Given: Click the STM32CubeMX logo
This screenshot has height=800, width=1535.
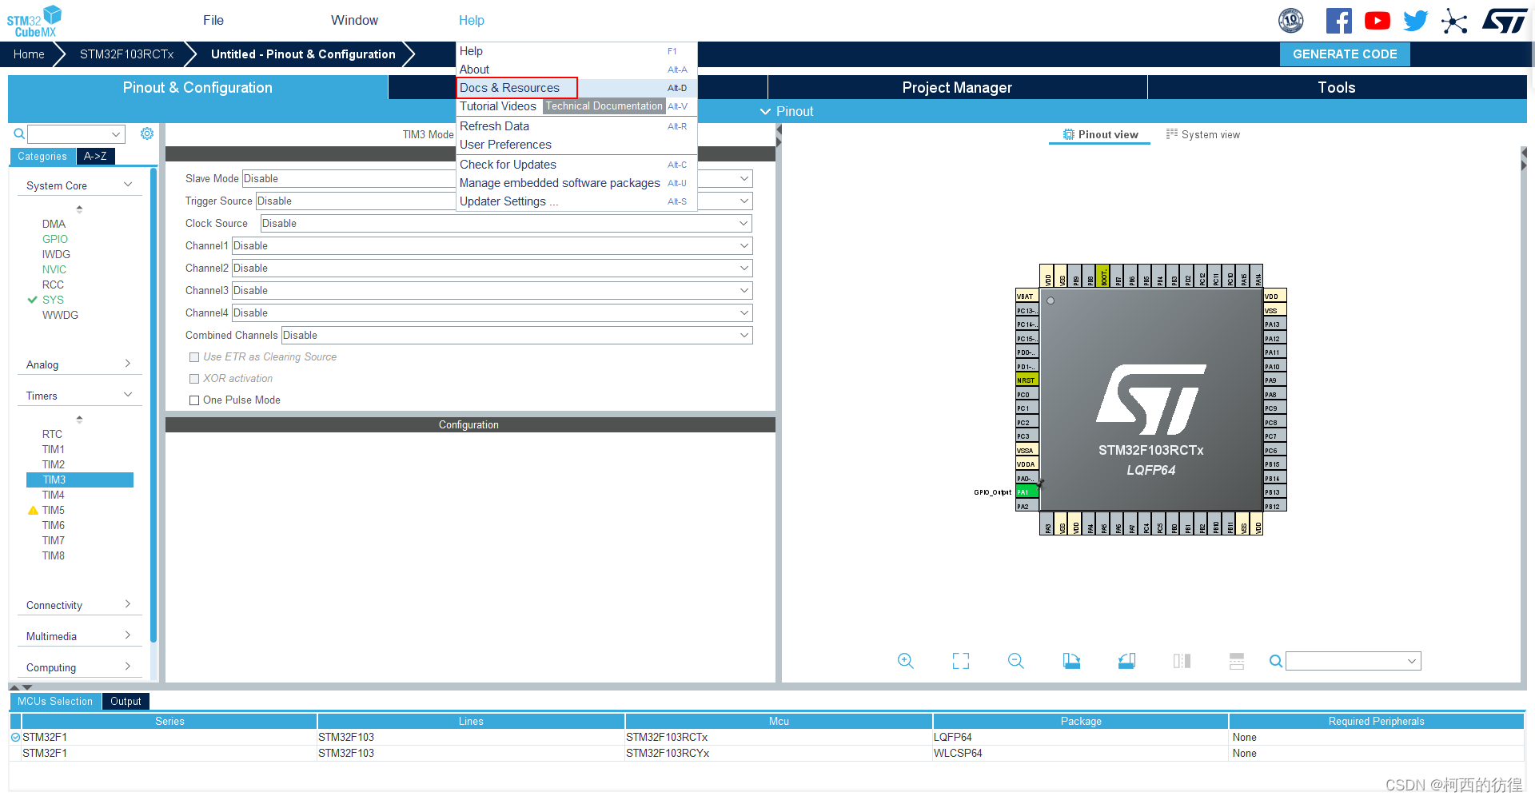Looking at the screenshot, I should click(34, 21).
